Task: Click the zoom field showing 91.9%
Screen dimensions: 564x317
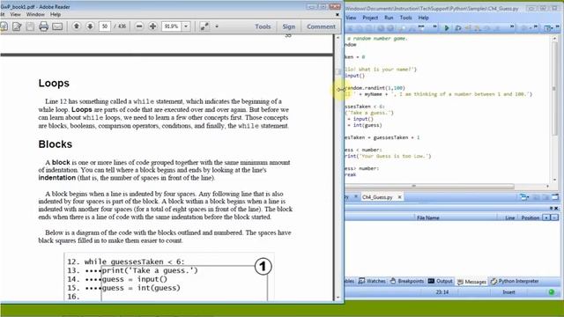Action: click(x=172, y=26)
